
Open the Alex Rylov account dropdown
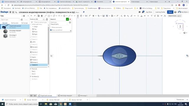(183, 12)
